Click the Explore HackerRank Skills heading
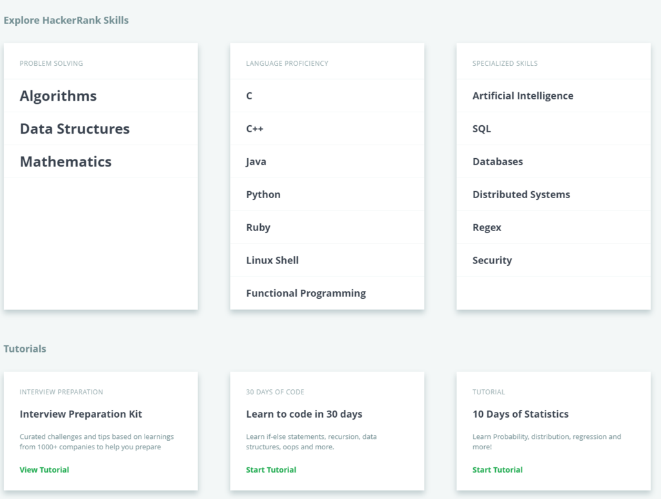Viewport: 661px width, 499px height. [x=66, y=20]
